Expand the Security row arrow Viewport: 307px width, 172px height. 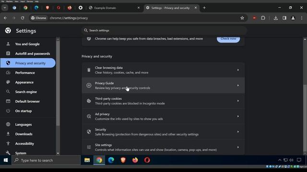pos(238,132)
